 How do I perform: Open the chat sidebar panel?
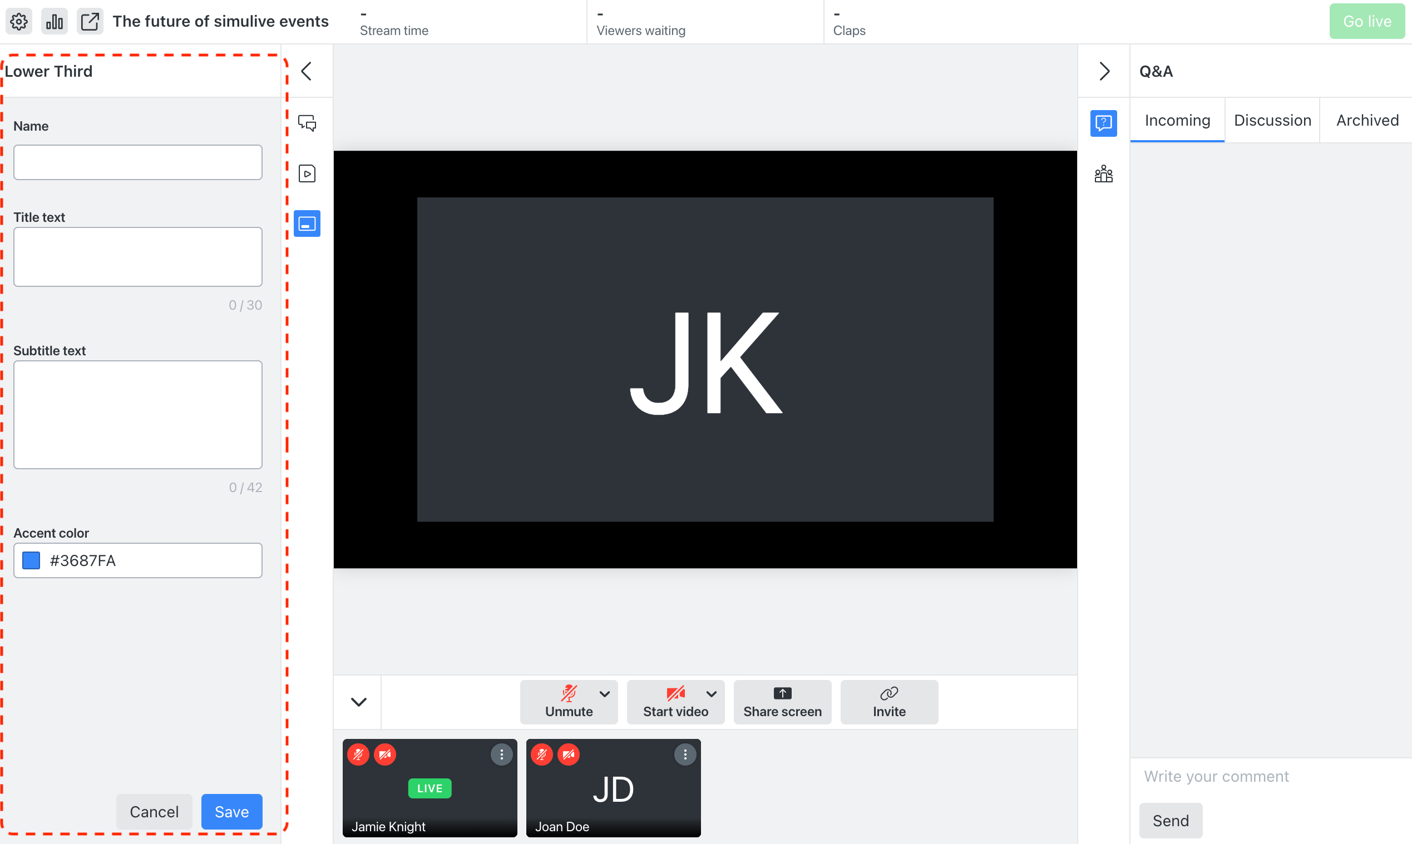pyautogui.click(x=307, y=123)
